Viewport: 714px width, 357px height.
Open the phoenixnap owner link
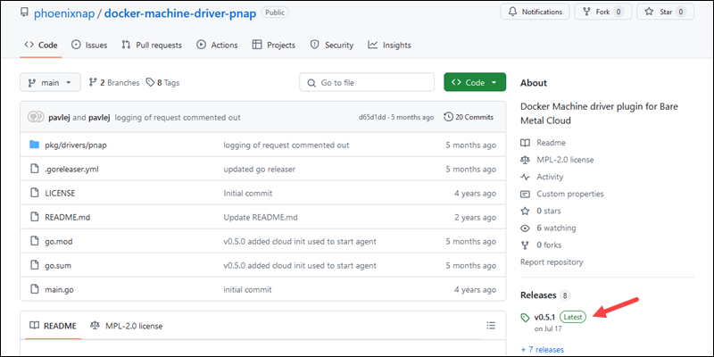64,12
